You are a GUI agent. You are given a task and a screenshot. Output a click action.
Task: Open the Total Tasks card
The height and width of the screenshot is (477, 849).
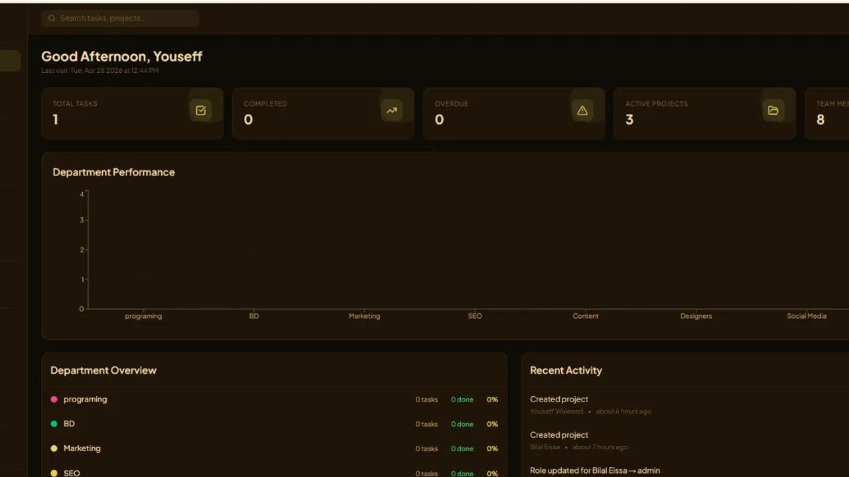[x=133, y=113]
